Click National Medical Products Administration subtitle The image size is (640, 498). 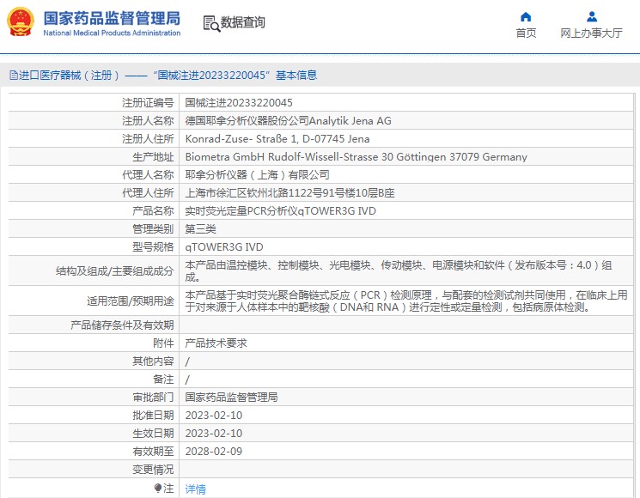tap(112, 33)
